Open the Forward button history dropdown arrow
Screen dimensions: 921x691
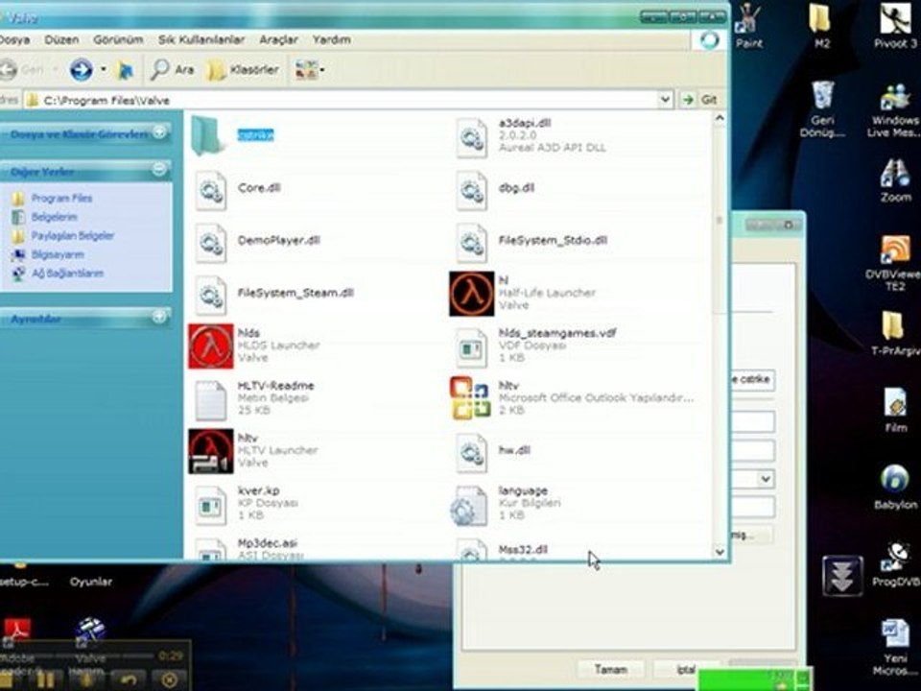click(103, 70)
